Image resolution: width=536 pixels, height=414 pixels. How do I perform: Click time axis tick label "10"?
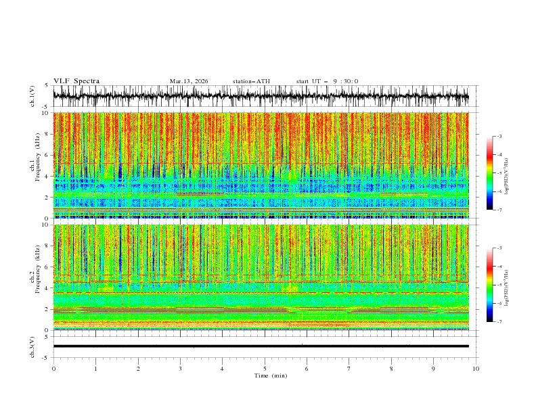coord(476,369)
